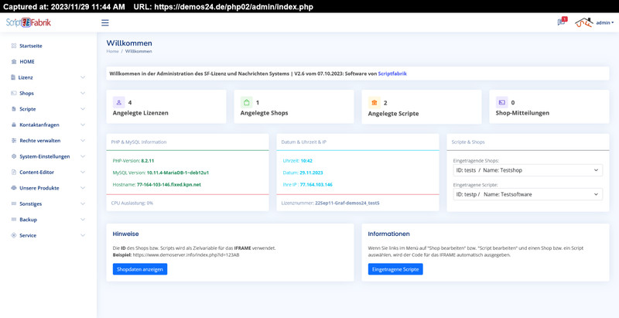Expand the Content-Editor chevron

[83, 172]
